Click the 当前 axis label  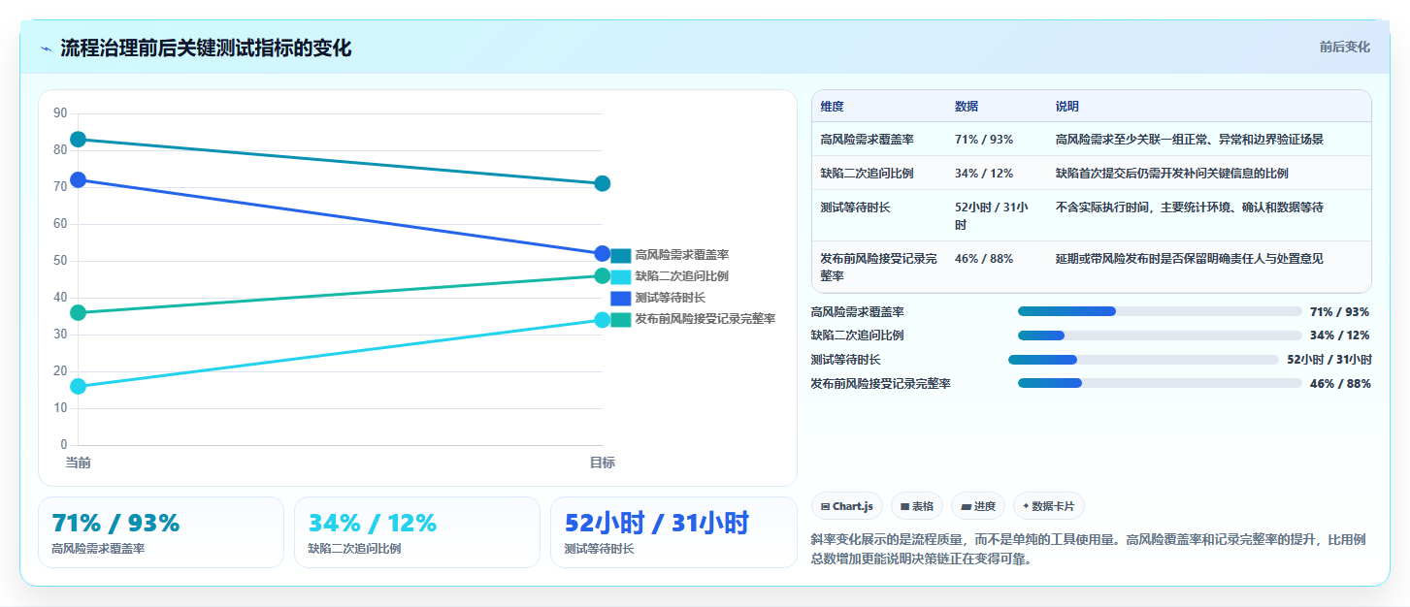point(79,463)
